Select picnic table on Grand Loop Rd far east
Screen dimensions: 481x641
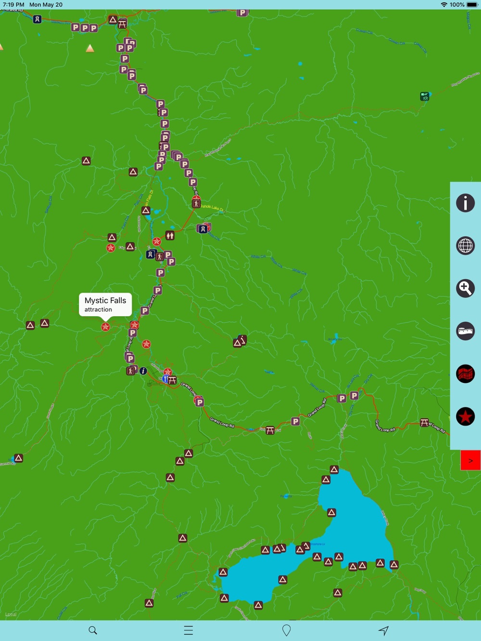(424, 423)
